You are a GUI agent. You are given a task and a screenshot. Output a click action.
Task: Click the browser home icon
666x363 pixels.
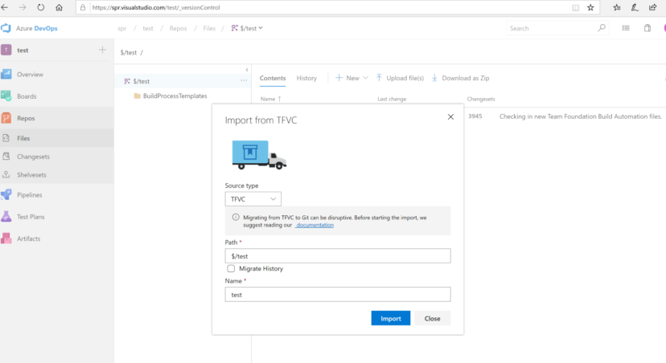click(60, 7)
